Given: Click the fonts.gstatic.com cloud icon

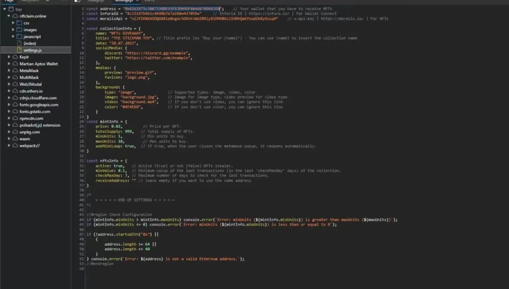Looking at the screenshot, I should pyautogui.click(x=15, y=111).
